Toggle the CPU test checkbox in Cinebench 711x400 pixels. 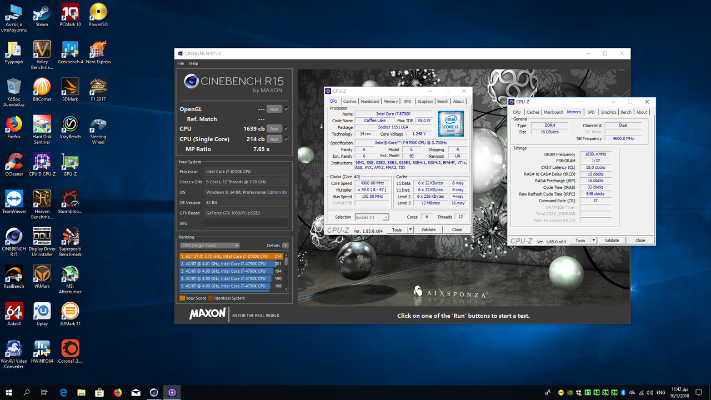[x=287, y=129]
